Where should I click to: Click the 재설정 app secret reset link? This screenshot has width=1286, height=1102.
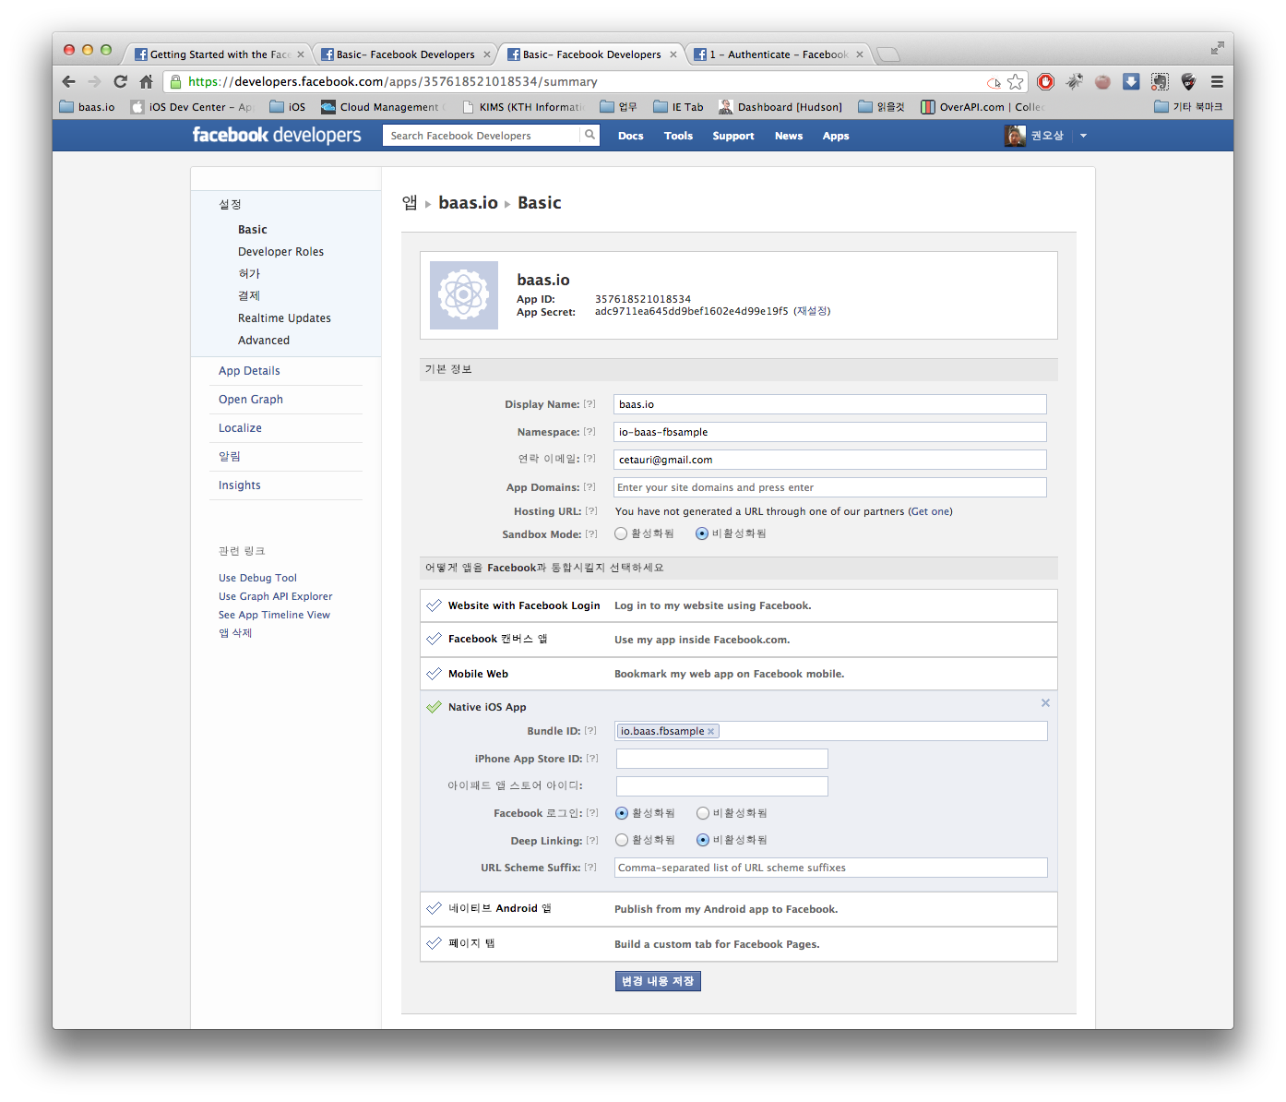coord(812,311)
